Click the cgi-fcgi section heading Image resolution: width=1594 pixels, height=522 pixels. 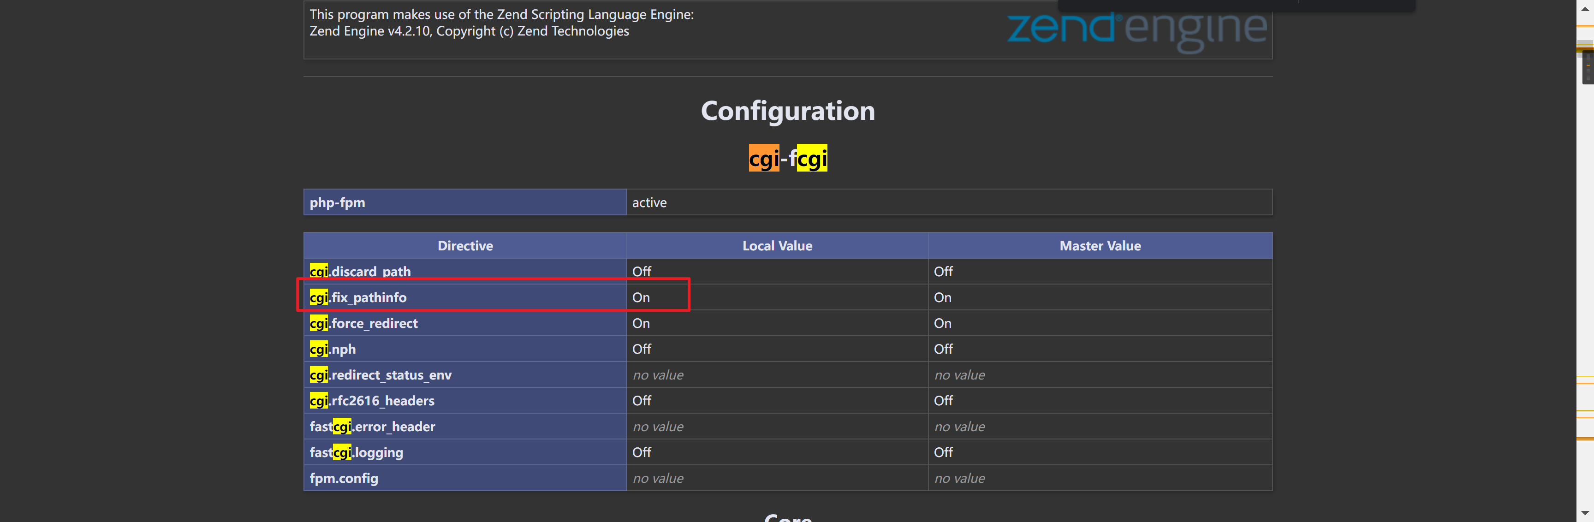788,158
